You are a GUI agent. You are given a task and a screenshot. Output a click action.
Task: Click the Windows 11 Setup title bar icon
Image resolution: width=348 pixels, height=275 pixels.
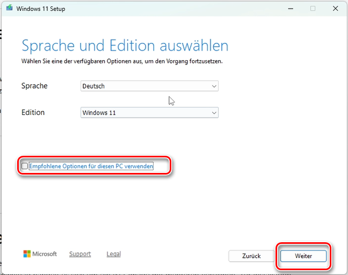pos(9,8)
